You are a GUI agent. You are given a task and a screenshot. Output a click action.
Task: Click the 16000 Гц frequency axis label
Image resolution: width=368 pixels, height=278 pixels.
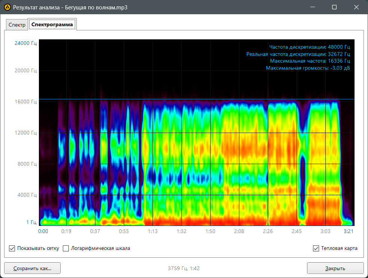tap(25, 102)
